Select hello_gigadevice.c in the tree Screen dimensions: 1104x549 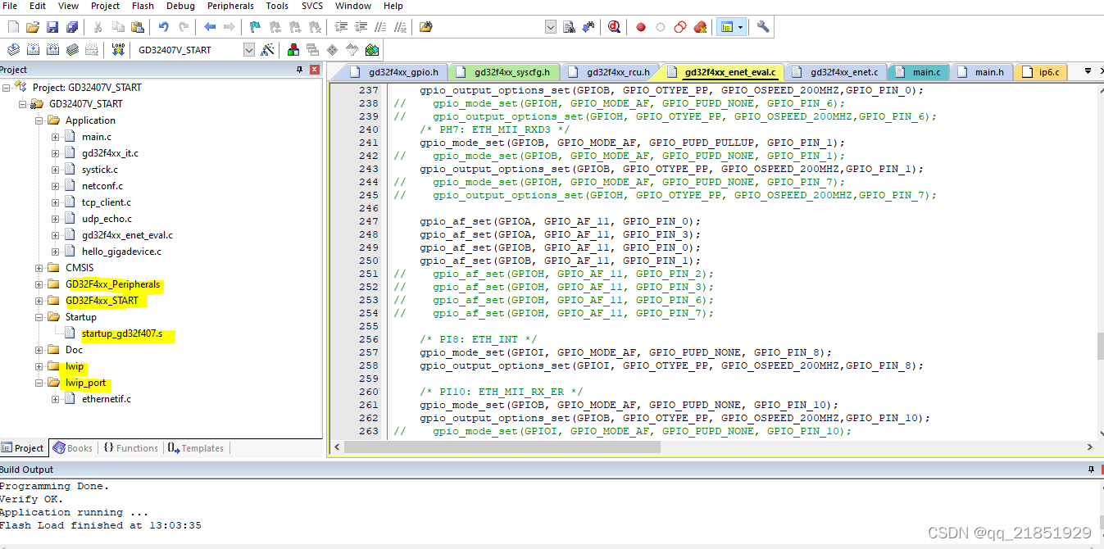tap(121, 252)
